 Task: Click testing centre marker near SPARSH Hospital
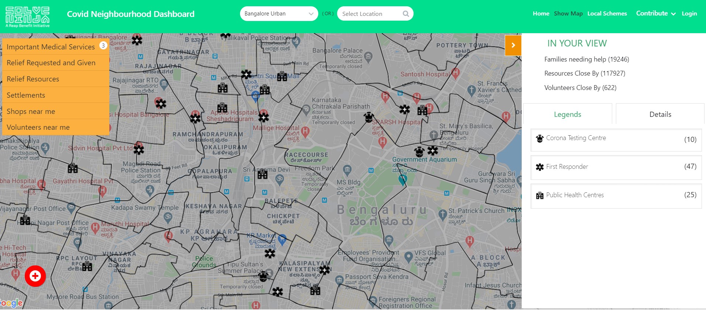369,118
